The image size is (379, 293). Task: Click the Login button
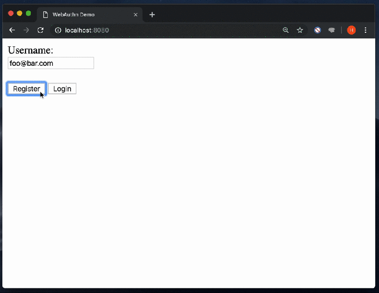tap(62, 89)
